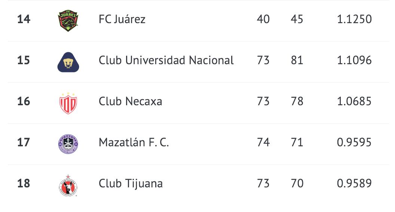This screenshot has height=212, width=395.
Task: Click the FC Juárez team crest
Action: pyautogui.click(x=68, y=21)
